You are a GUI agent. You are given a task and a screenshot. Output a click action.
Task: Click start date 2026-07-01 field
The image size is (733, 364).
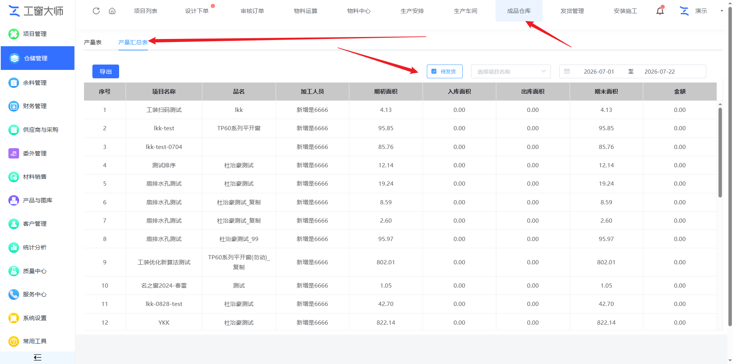(x=599, y=71)
